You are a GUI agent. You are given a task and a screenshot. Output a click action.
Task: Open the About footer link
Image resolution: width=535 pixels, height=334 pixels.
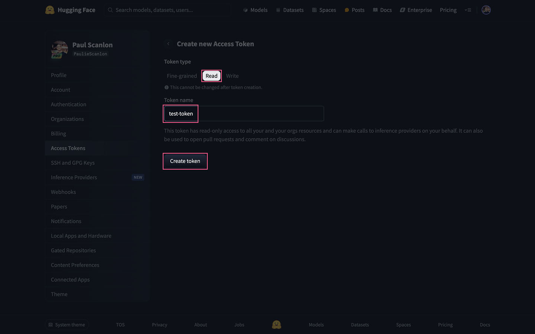pos(201,325)
